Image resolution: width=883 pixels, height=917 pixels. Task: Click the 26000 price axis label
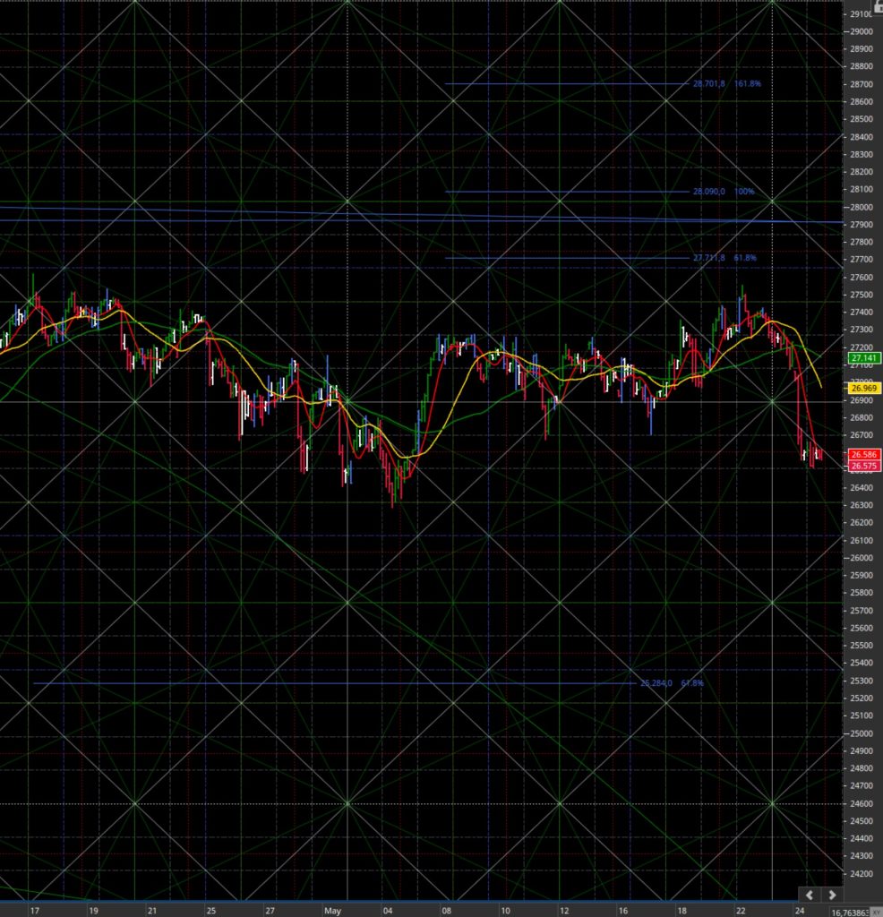coord(862,558)
